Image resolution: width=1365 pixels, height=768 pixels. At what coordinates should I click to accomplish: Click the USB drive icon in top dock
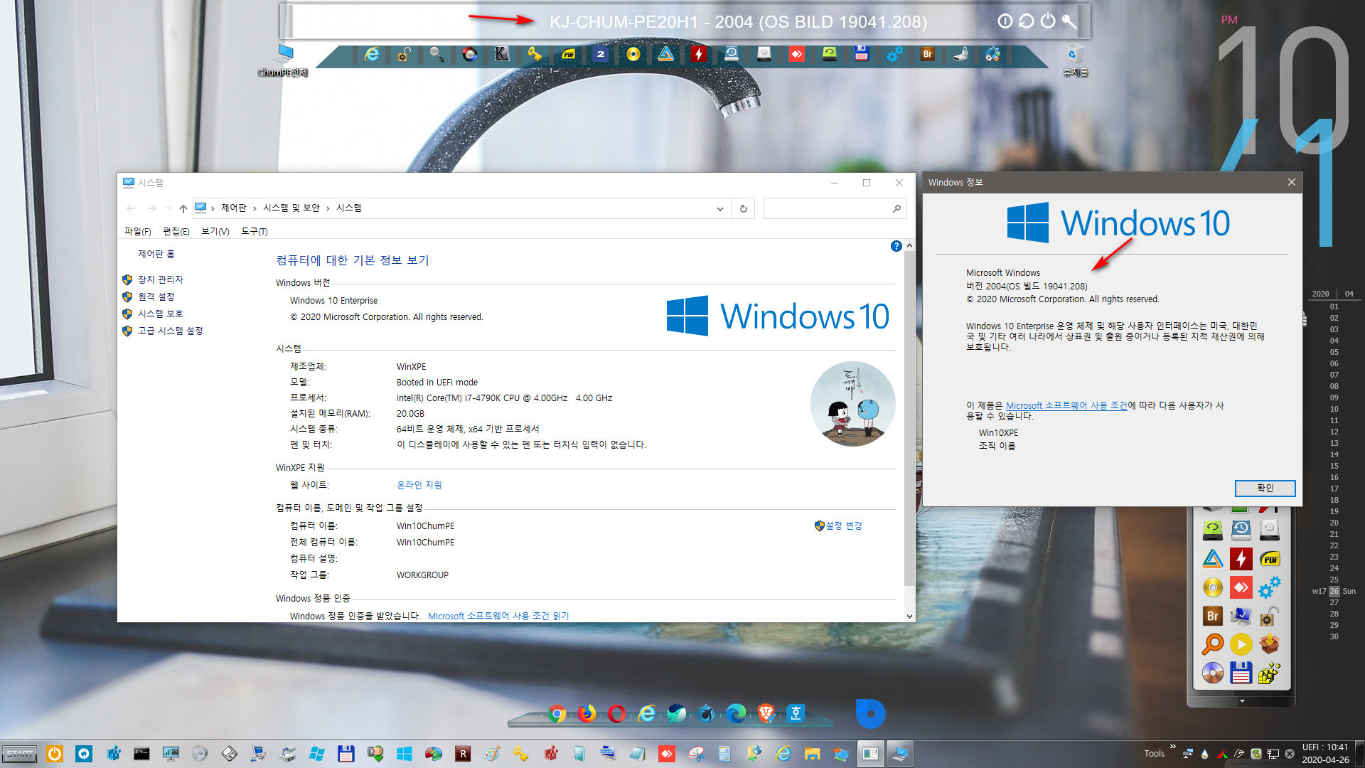pos(960,54)
